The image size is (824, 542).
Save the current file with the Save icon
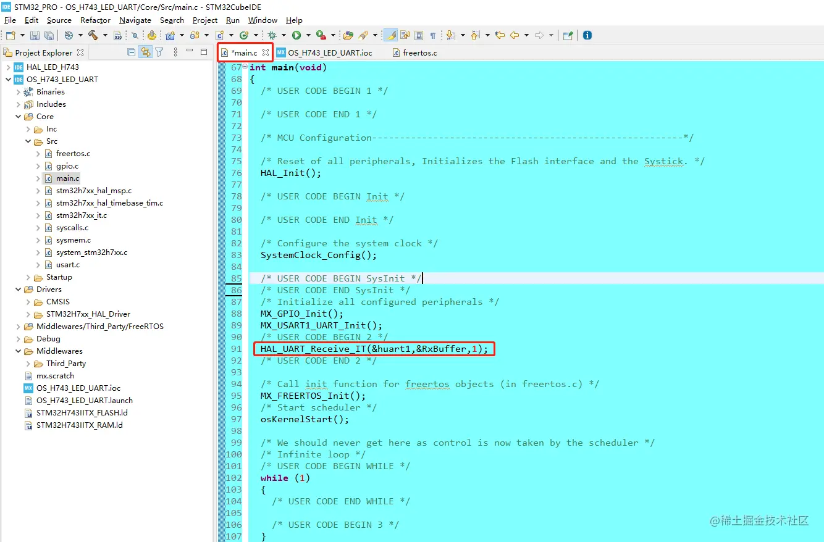(x=35, y=35)
